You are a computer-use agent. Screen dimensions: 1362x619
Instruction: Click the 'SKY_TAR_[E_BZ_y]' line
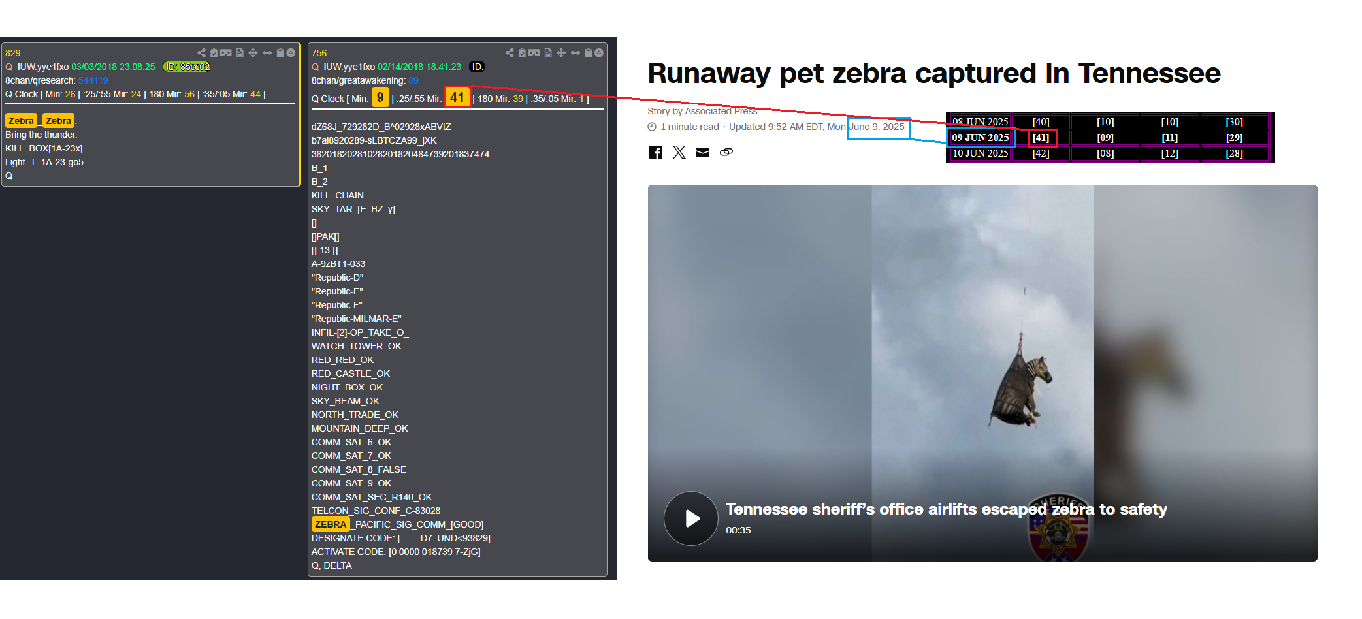point(353,209)
